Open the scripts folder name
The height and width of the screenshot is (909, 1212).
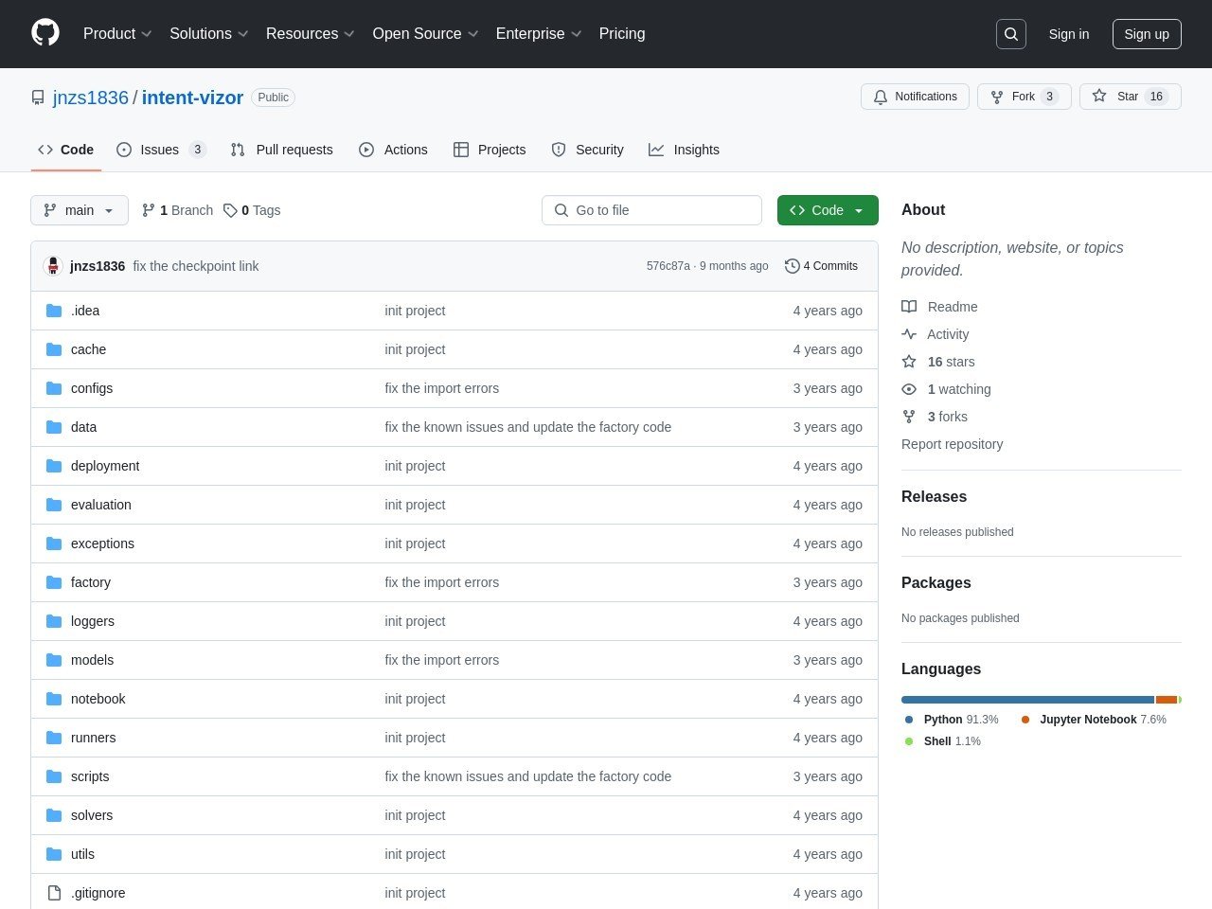[x=90, y=776]
